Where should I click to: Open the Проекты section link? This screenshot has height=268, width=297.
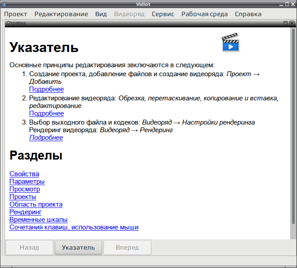click(23, 197)
